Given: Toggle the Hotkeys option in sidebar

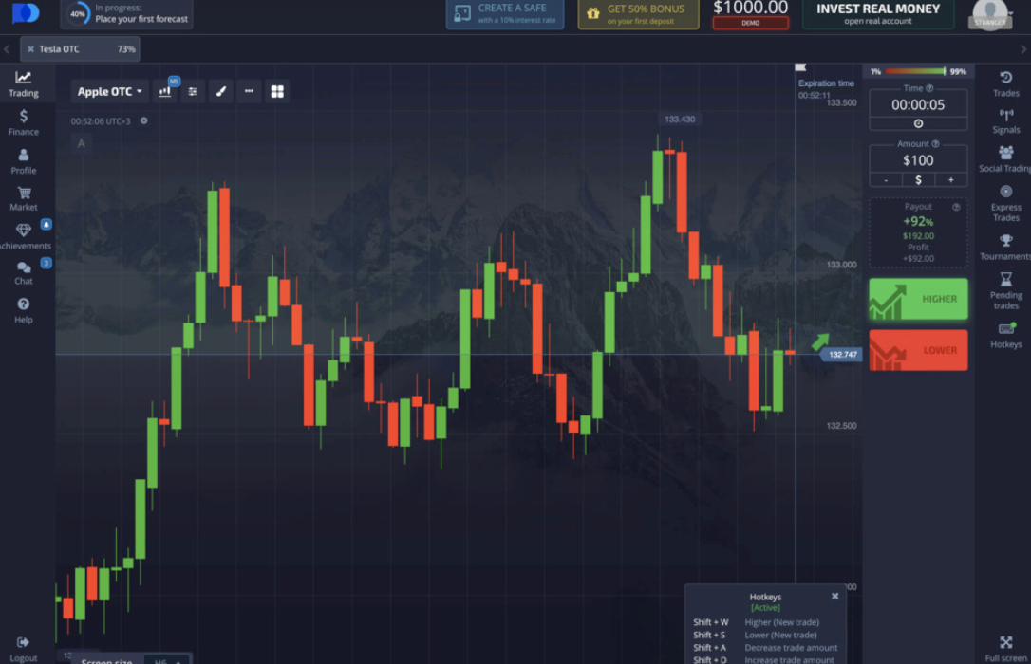Looking at the screenshot, I should click(1005, 335).
